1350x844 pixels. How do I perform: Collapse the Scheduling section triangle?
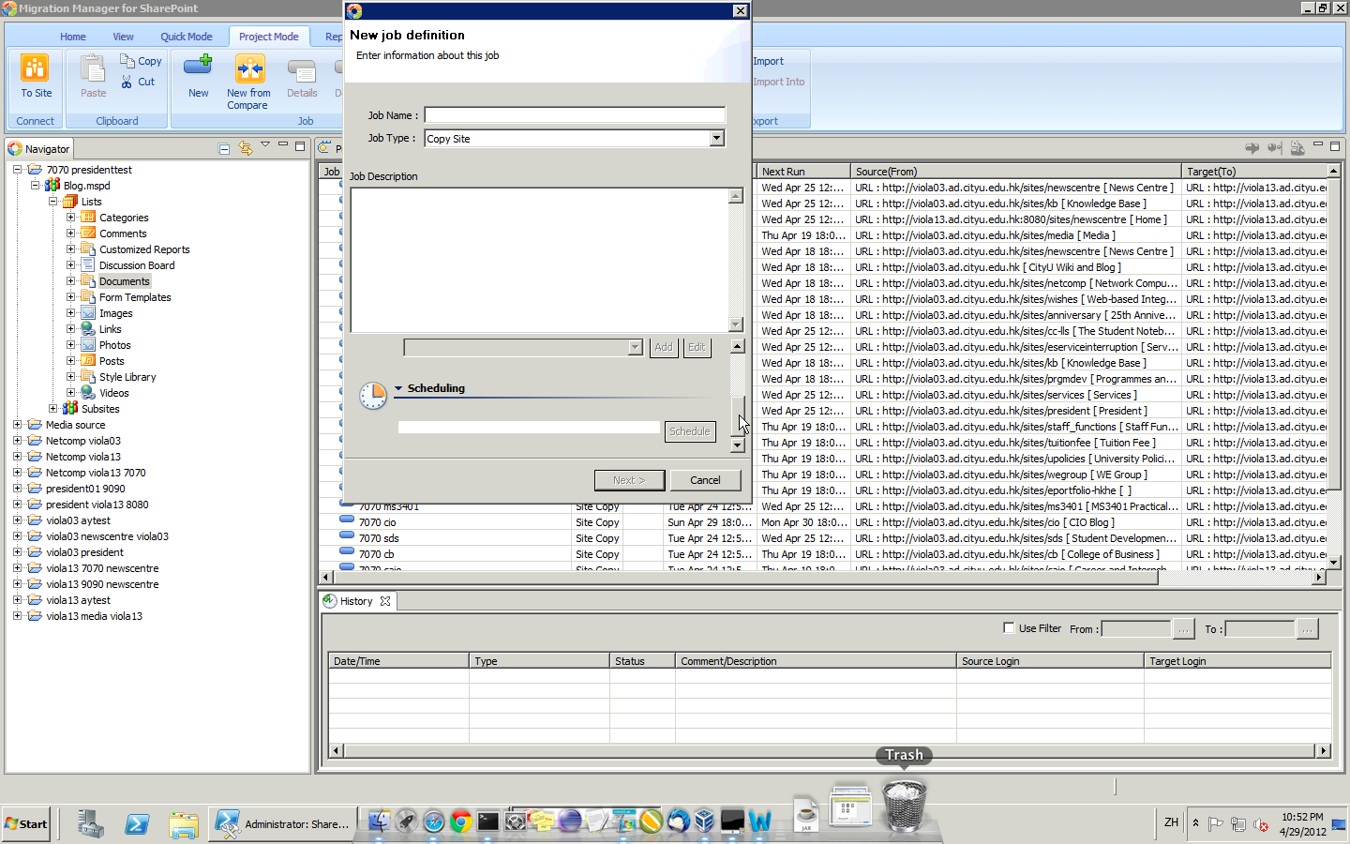[398, 388]
